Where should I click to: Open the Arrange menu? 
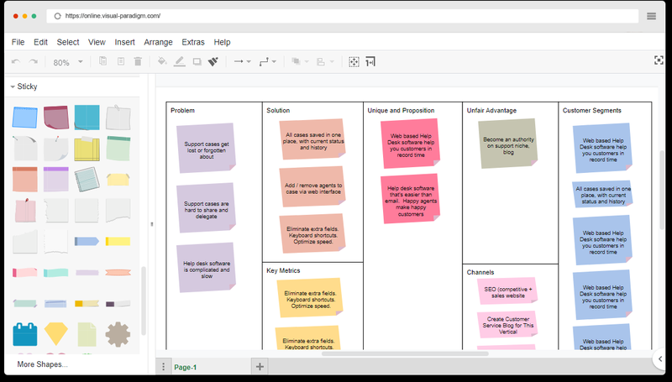tap(158, 42)
